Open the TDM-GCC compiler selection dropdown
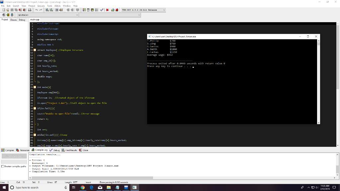 (164, 10)
